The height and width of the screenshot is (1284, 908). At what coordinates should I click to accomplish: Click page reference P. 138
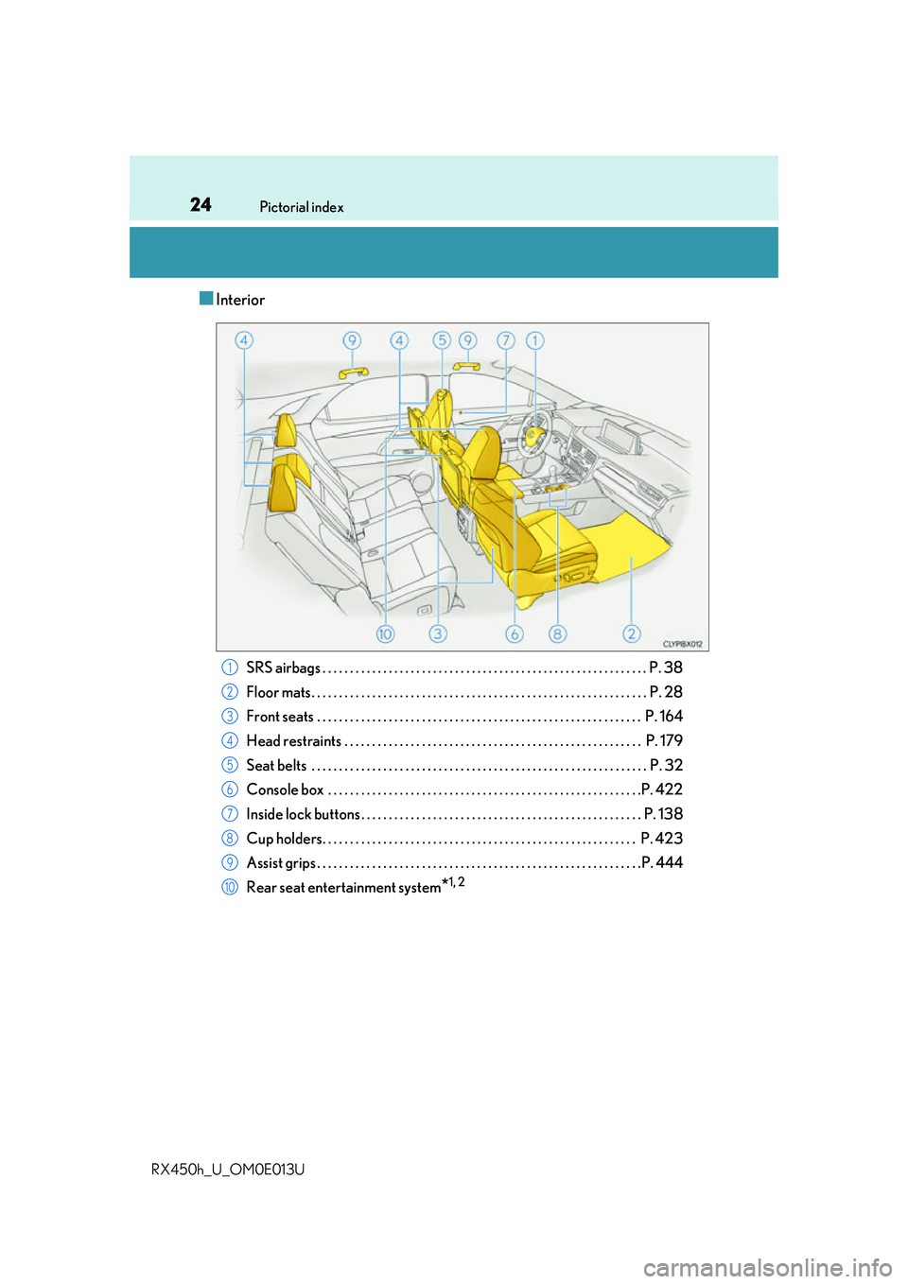coord(663,814)
